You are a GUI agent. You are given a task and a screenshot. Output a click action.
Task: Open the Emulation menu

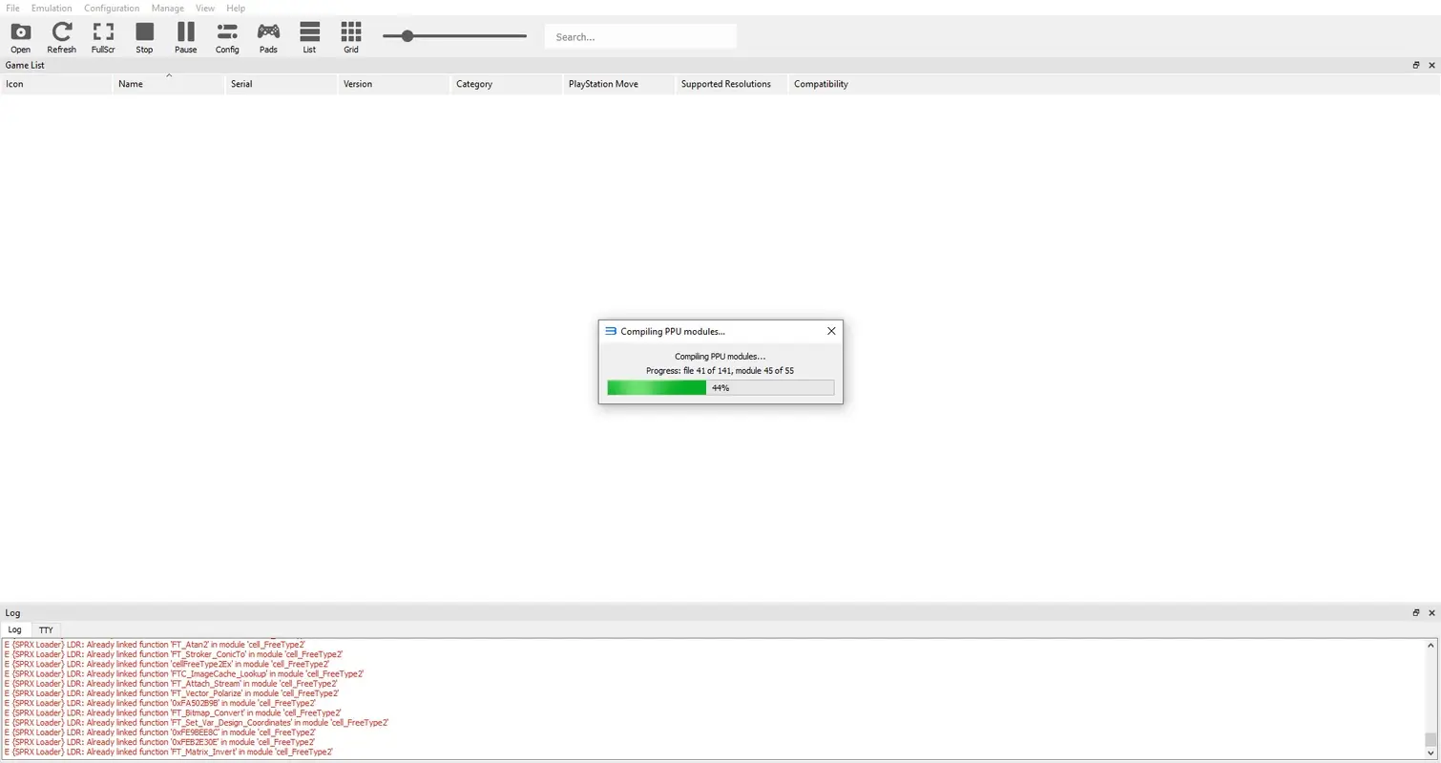point(51,8)
